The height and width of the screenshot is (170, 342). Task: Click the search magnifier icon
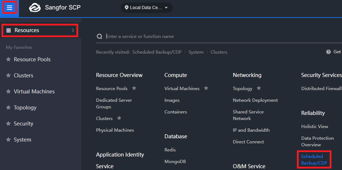point(99,36)
